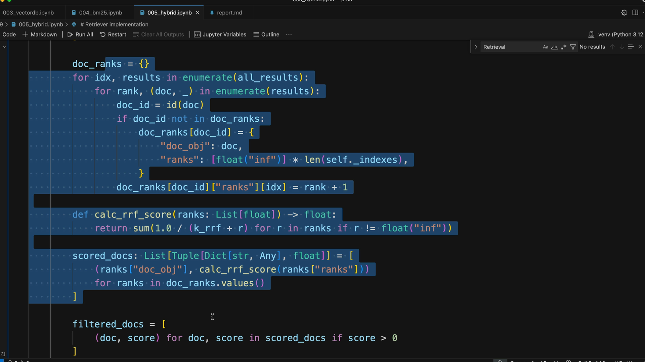Restart the notebook kernel
Viewport: 645px width, 362px height.
(113, 35)
